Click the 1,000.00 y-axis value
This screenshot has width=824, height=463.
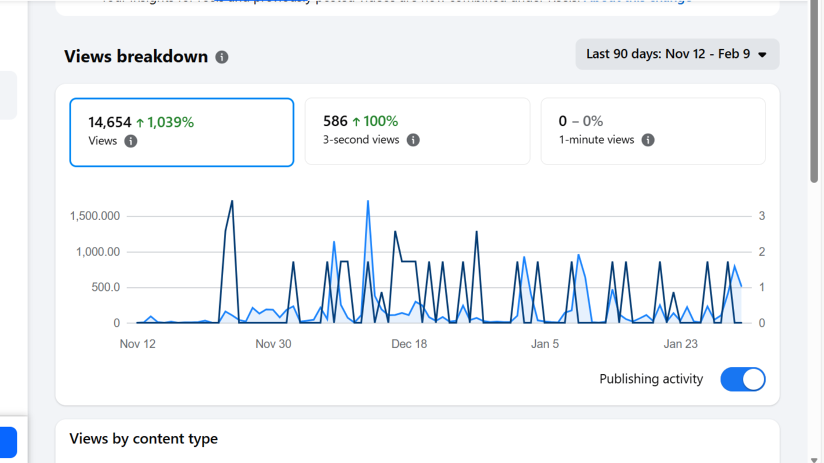click(98, 252)
